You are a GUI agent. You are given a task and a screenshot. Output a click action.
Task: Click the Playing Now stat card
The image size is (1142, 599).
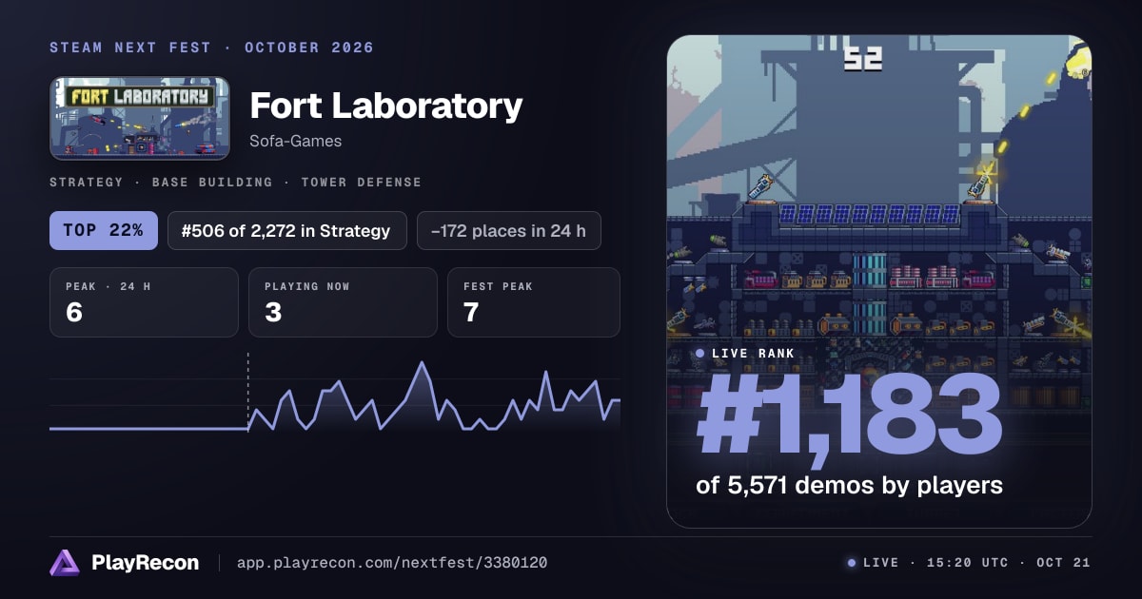343,302
